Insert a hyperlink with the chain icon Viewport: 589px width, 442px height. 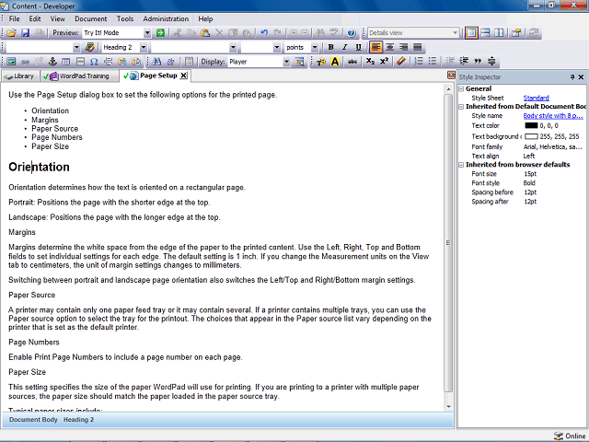[25, 62]
